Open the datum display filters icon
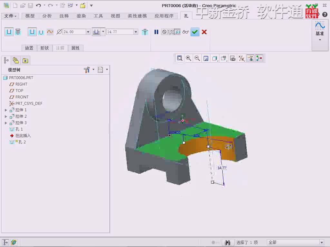 pyautogui.click(x=241, y=59)
